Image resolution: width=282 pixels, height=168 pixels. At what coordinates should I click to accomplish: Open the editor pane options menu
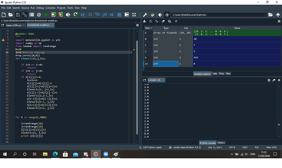click(137, 25)
